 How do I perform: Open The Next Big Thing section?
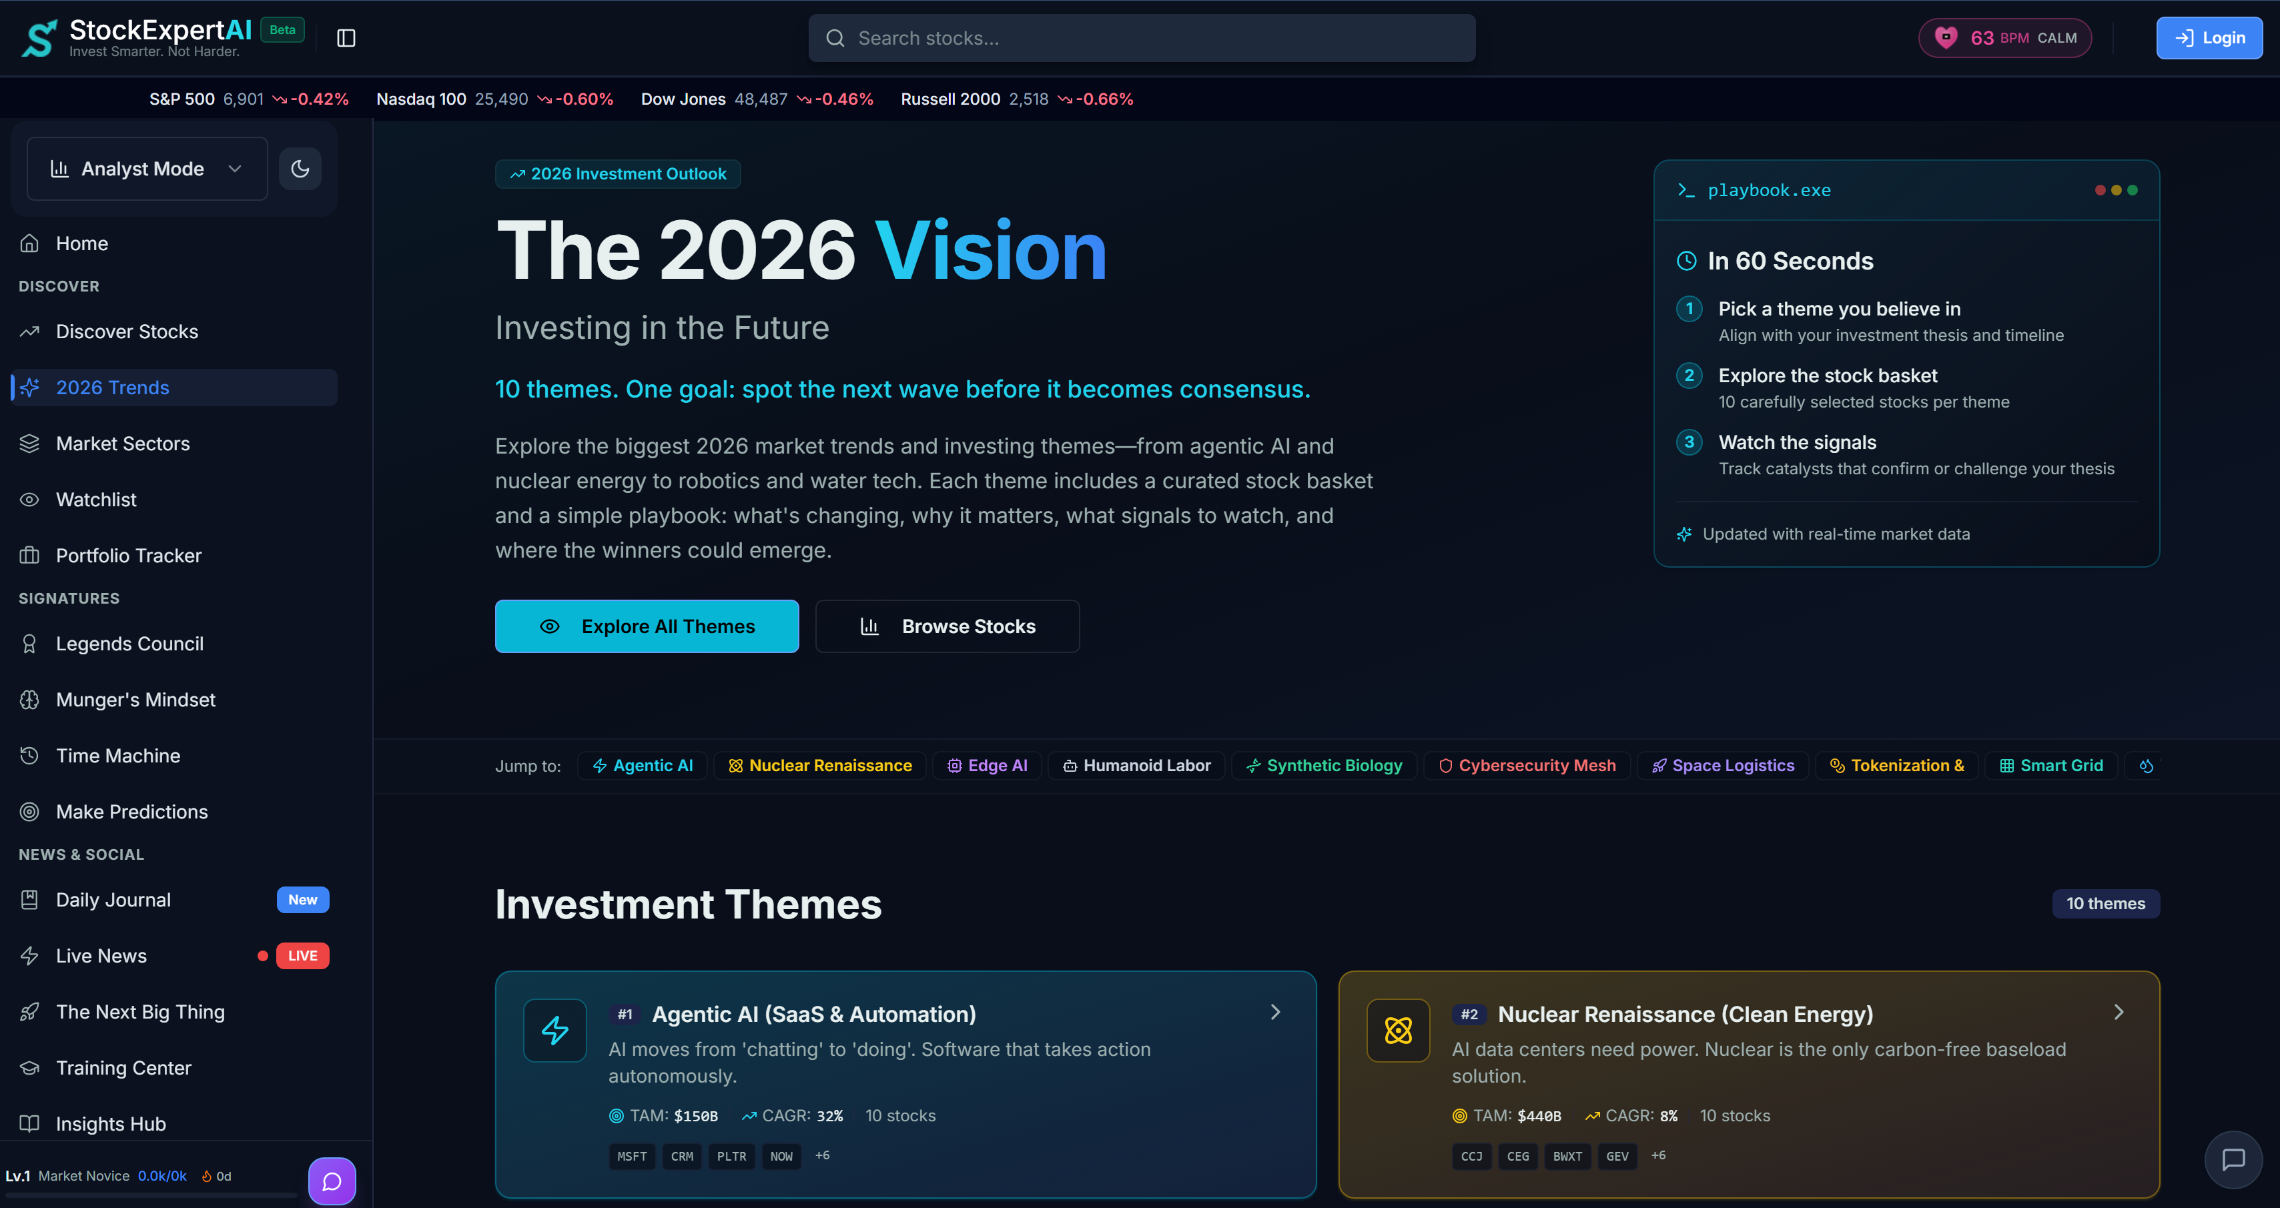pyautogui.click(x=140, y=1011)
